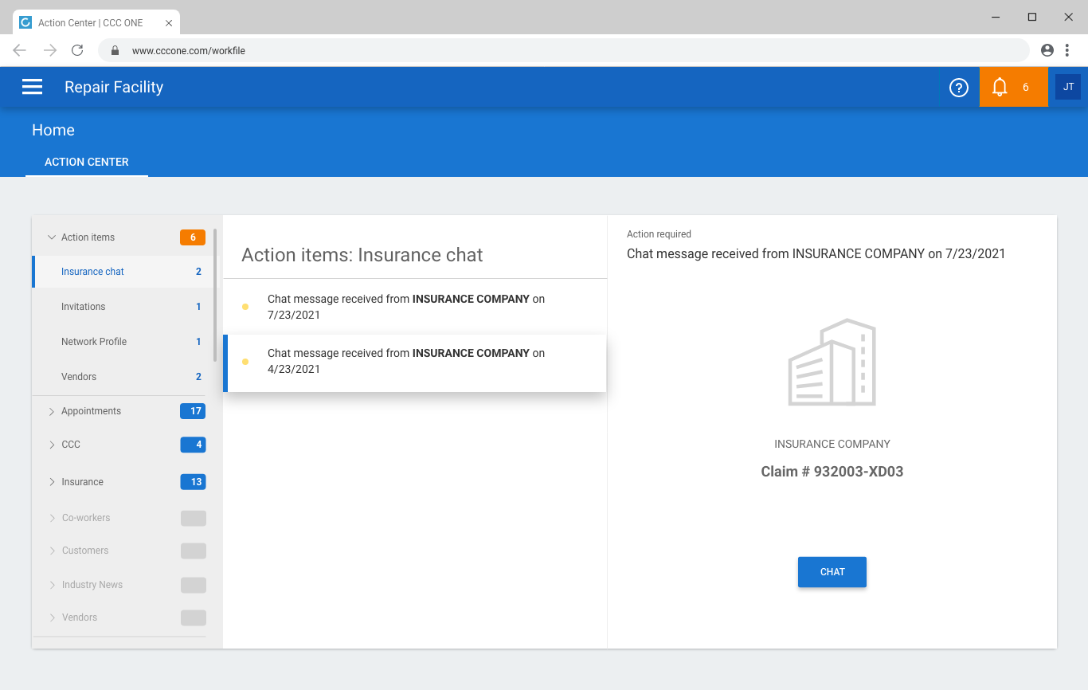Open the hamburger navigation menu
Image resolution: width=1088 pixels, height=690 pixels.
(x=32, y=87)
